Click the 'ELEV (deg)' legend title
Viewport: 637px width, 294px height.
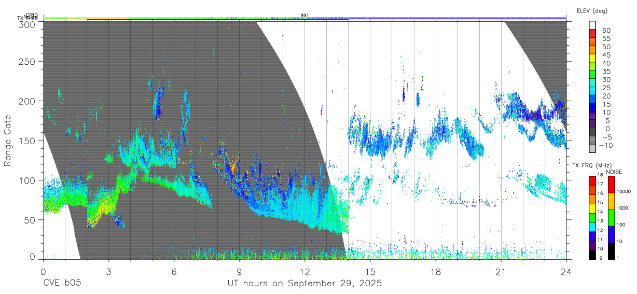pyautogui.click(x=592, y=10)
